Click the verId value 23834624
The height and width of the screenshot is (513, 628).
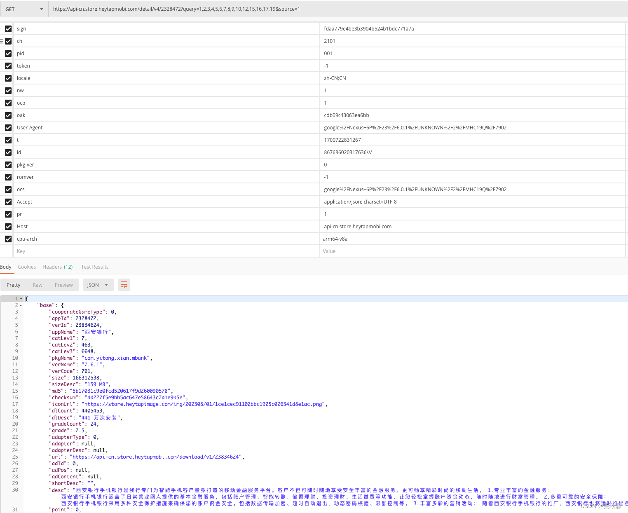[x=87, y=325]
